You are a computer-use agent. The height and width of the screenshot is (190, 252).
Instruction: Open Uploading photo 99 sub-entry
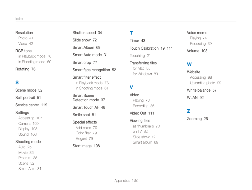[206, 83]
